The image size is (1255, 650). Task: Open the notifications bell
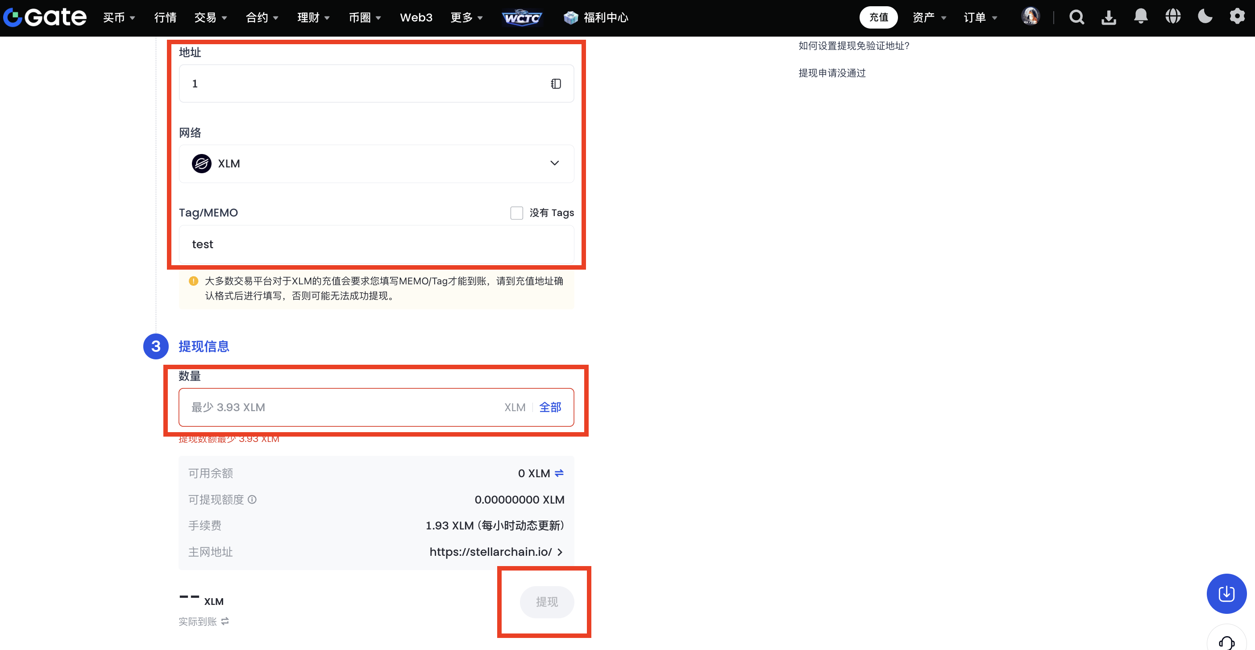coord(1140,17)
